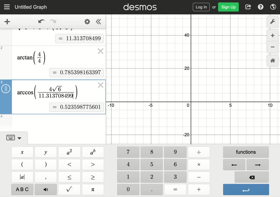Click the home icon to reset graph view
Screen dimensions: 280x197
click(x=272, y=60)
